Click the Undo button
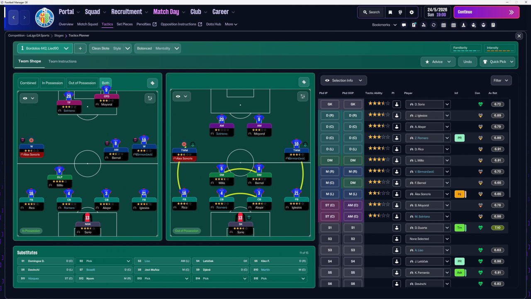The image size is (531, 299). [468, 62]
